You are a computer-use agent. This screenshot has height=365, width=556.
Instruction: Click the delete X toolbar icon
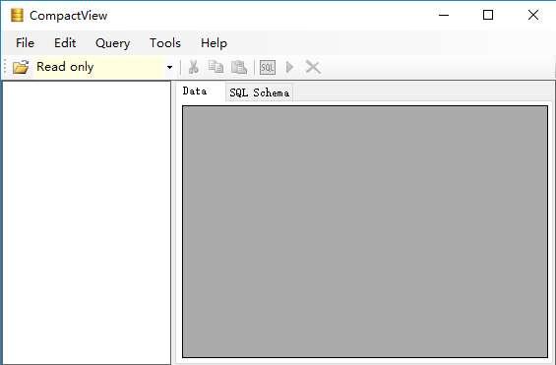point(313,67)
